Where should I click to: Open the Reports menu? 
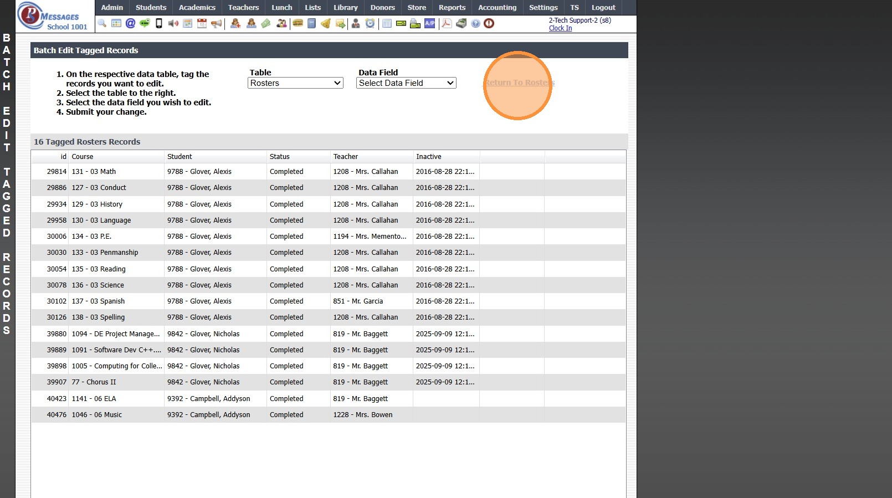(x=452, y=8)
